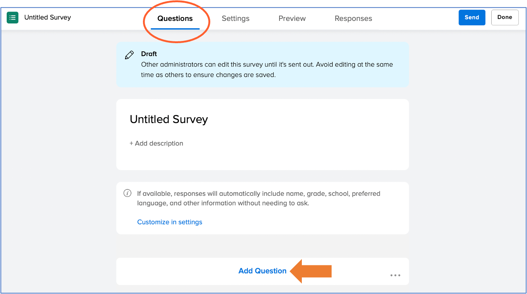Edit the large Untitled Survey heading
527x294 pixels.
[x=169, y=119]
